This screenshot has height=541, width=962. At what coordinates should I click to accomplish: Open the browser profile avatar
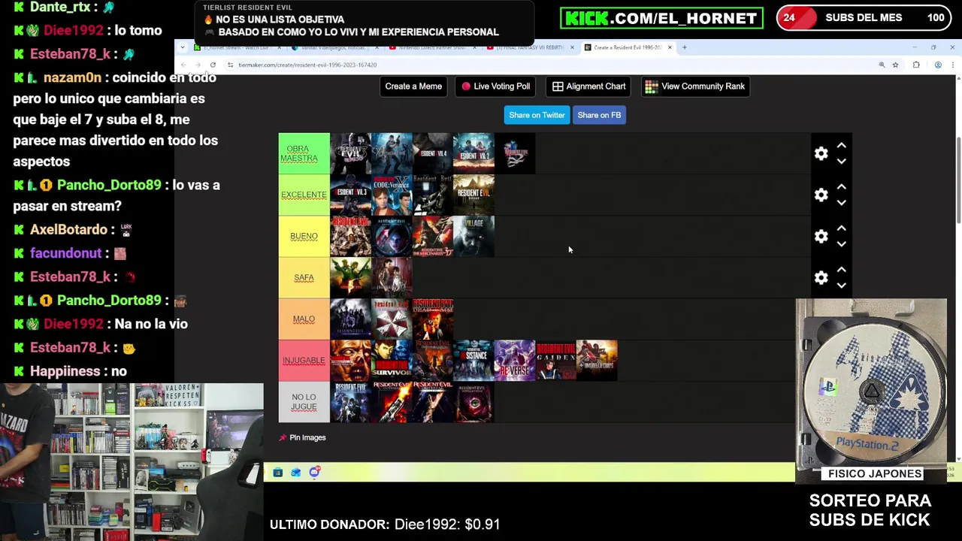pos(938,65)
